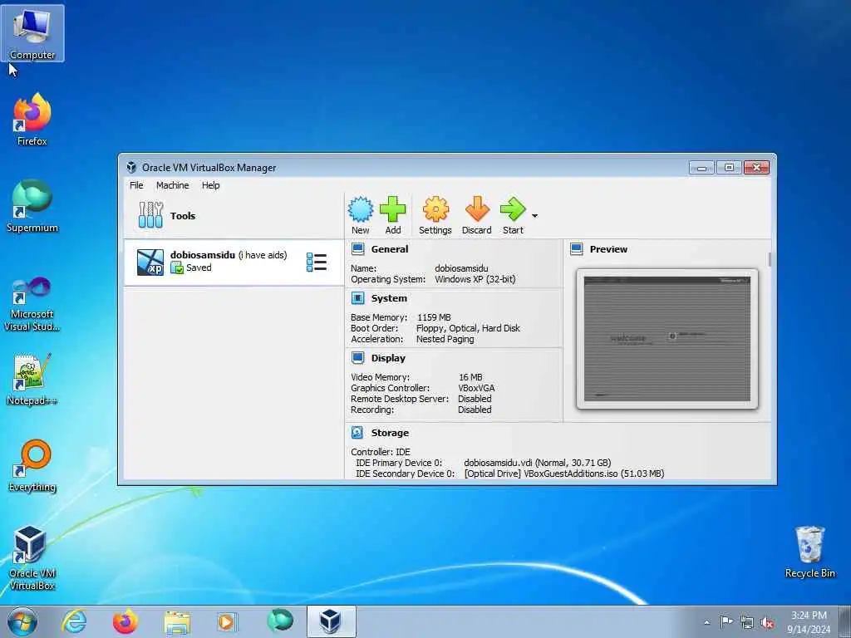Image resolution: width=851 pixels, height=638 pixels.
Task: Click 'Controller: IDE' in Storage section
Action: click(381, 452)
